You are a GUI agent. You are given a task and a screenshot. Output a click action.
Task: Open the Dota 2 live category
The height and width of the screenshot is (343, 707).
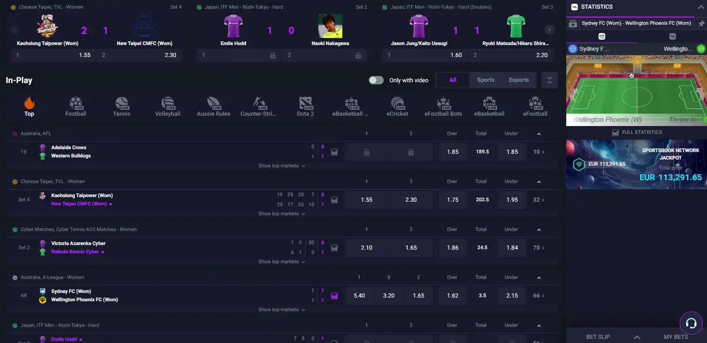coord(305,107)
